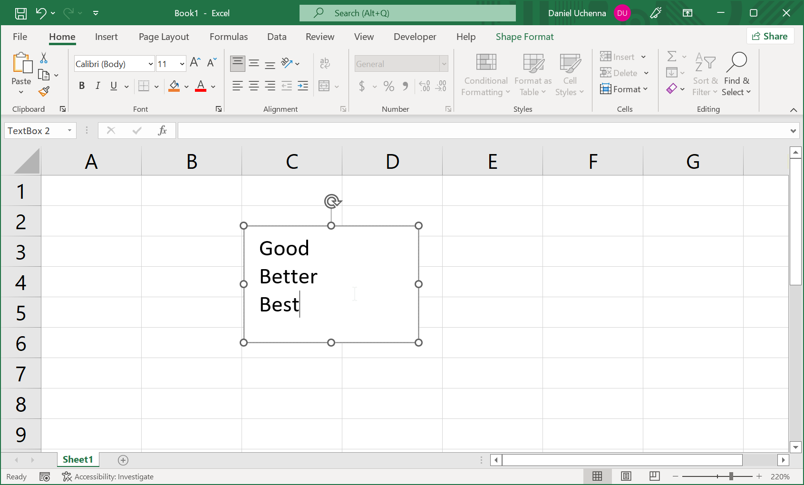Click the Center align text icon
The image size is (804, 485).
254,86
